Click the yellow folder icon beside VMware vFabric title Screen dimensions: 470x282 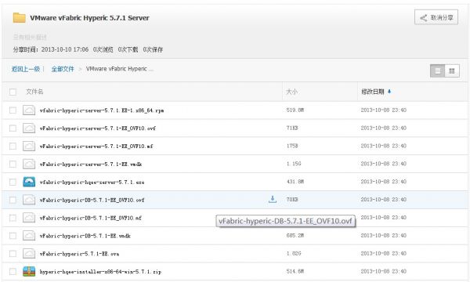tap(19, 18)
